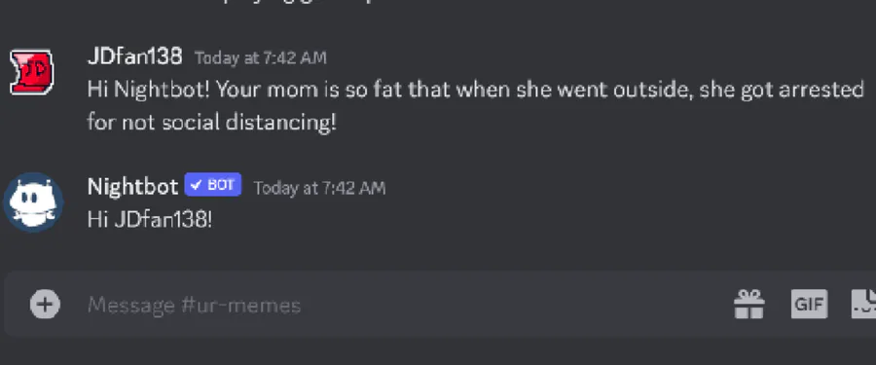This screenshot has height=365, width=876.
Task: Select the "Your mom is so fat" message line
Action: tap(475, 90)
